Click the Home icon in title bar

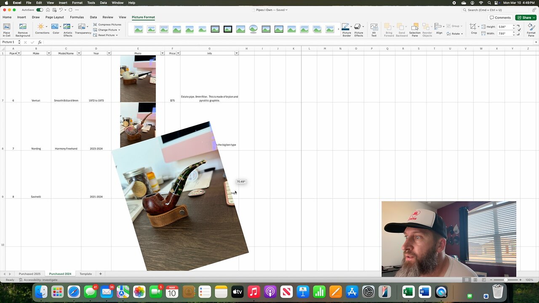coord(48,10)
